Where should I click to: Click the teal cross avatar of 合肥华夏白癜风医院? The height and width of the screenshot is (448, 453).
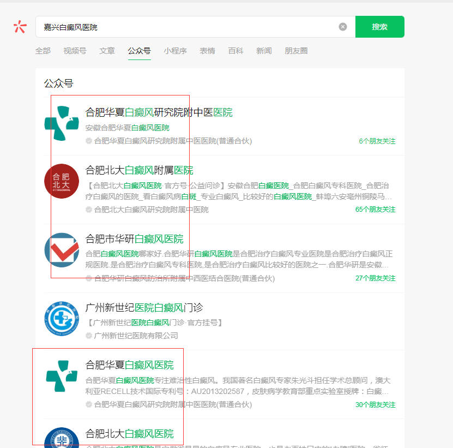coord(62,376)
